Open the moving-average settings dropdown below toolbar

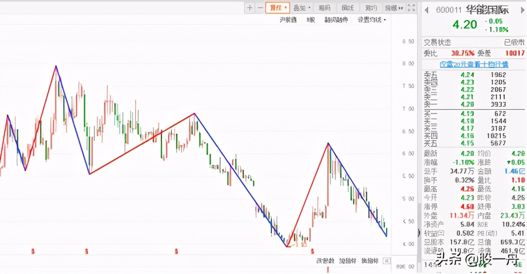[372, 20]
